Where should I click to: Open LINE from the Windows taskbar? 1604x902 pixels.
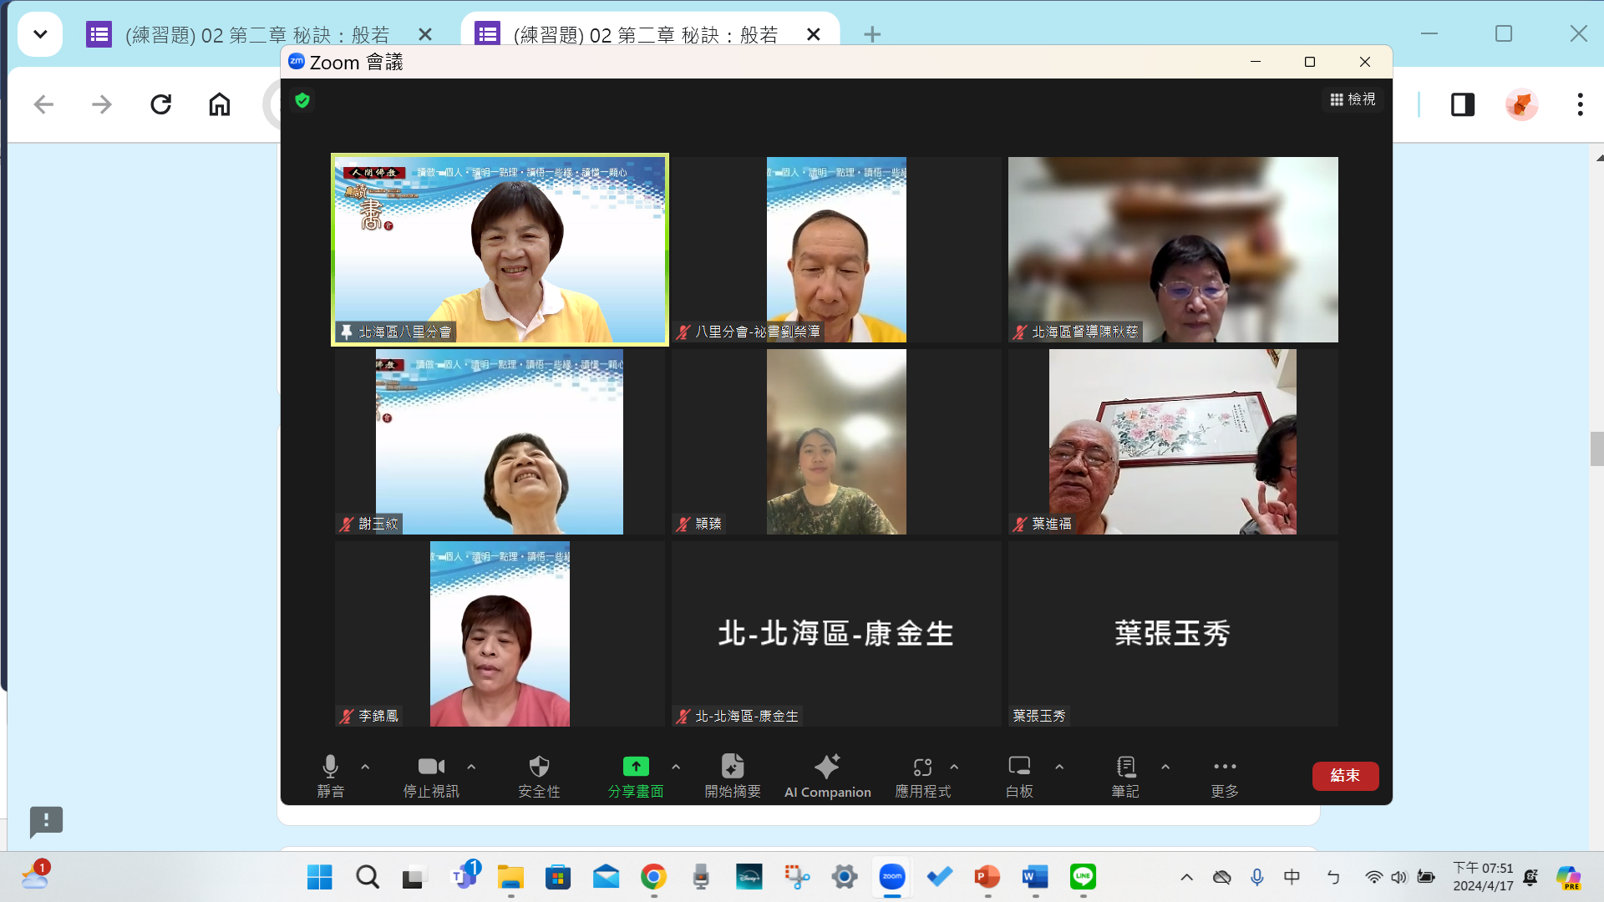coord(1083,877)
